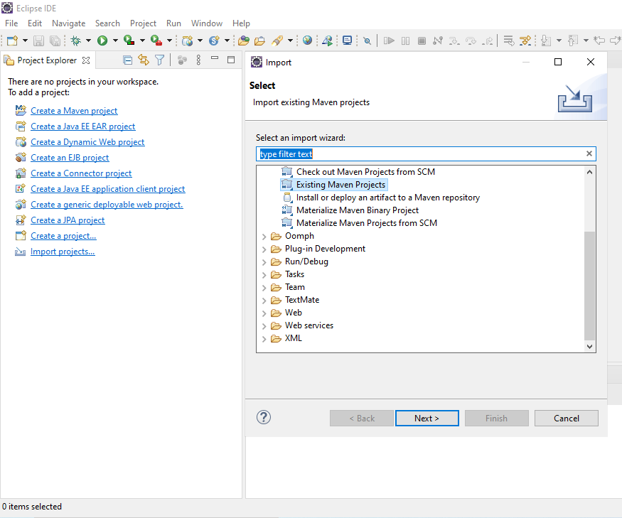
Task: Expand the XML folder
Action: coord(264,339)
